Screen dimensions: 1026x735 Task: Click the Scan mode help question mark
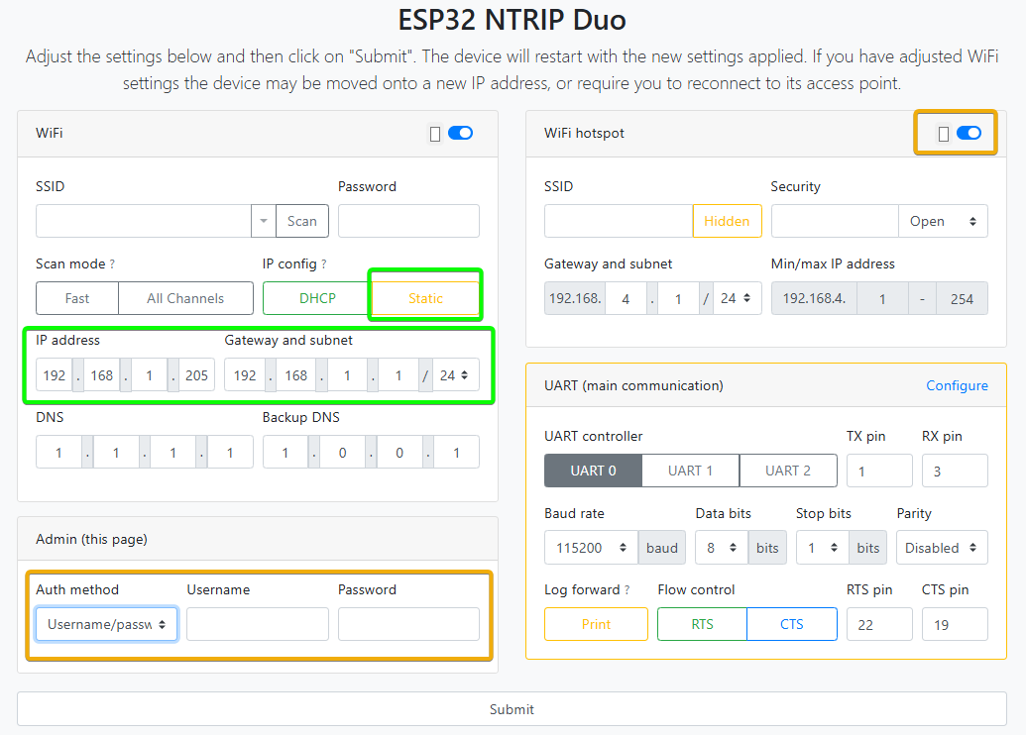pyautogui.click(x=112, y=264)
